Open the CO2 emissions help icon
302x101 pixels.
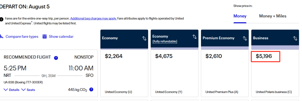point(91,89)
